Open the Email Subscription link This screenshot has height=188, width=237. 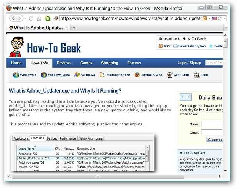point(192,46)
